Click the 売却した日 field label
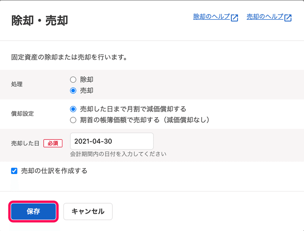This screenshot has height=231, width=304. tap(25, 143)
